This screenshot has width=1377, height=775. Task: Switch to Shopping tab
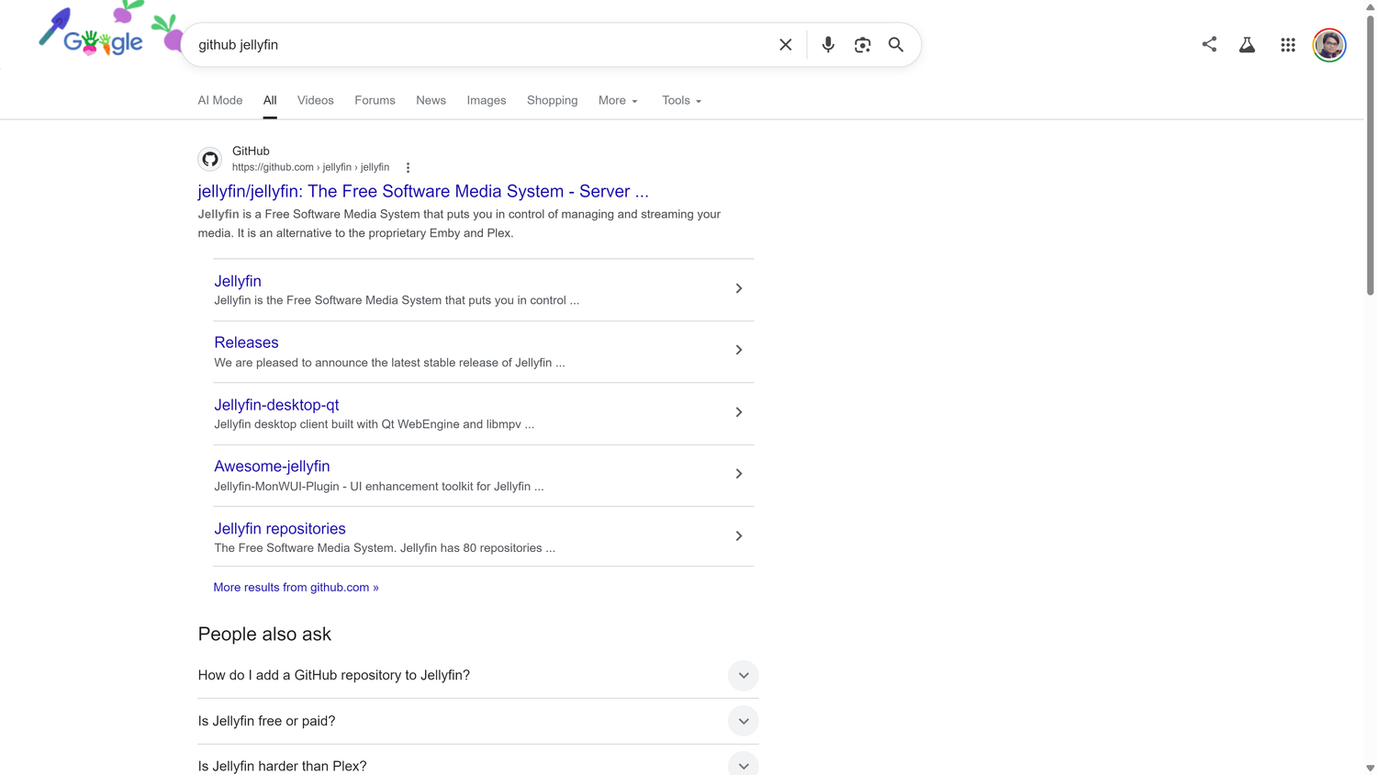(552, 100)
